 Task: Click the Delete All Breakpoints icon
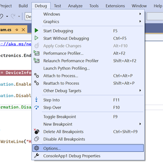37,131
